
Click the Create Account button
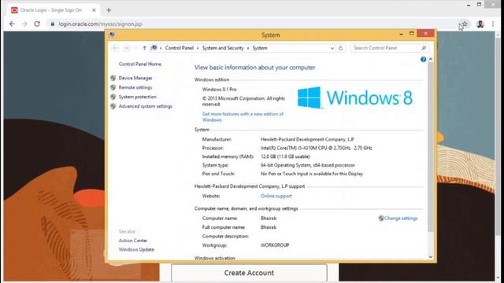point(249,273)
